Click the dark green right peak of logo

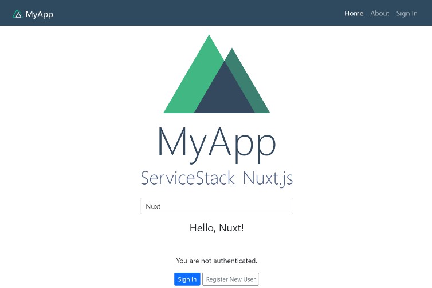pyautogui.click(x=252, y=91)
